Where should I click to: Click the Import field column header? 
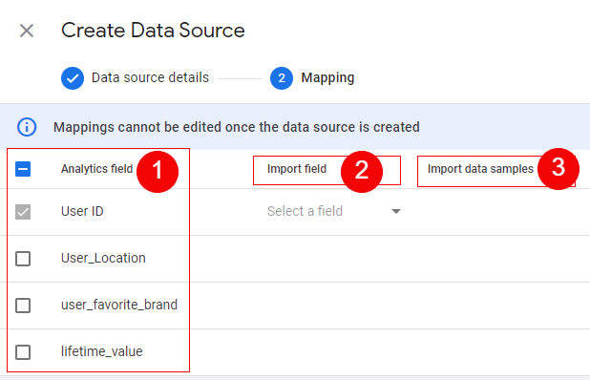pos(297,169)
